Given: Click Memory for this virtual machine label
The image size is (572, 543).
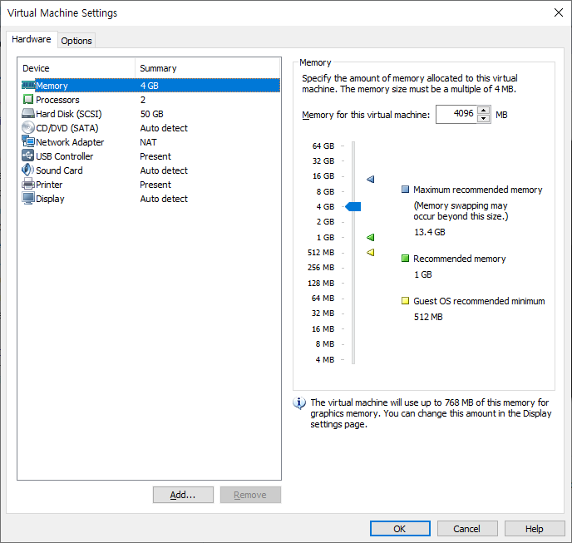Looking at the screenshot, I should [366, 115].
